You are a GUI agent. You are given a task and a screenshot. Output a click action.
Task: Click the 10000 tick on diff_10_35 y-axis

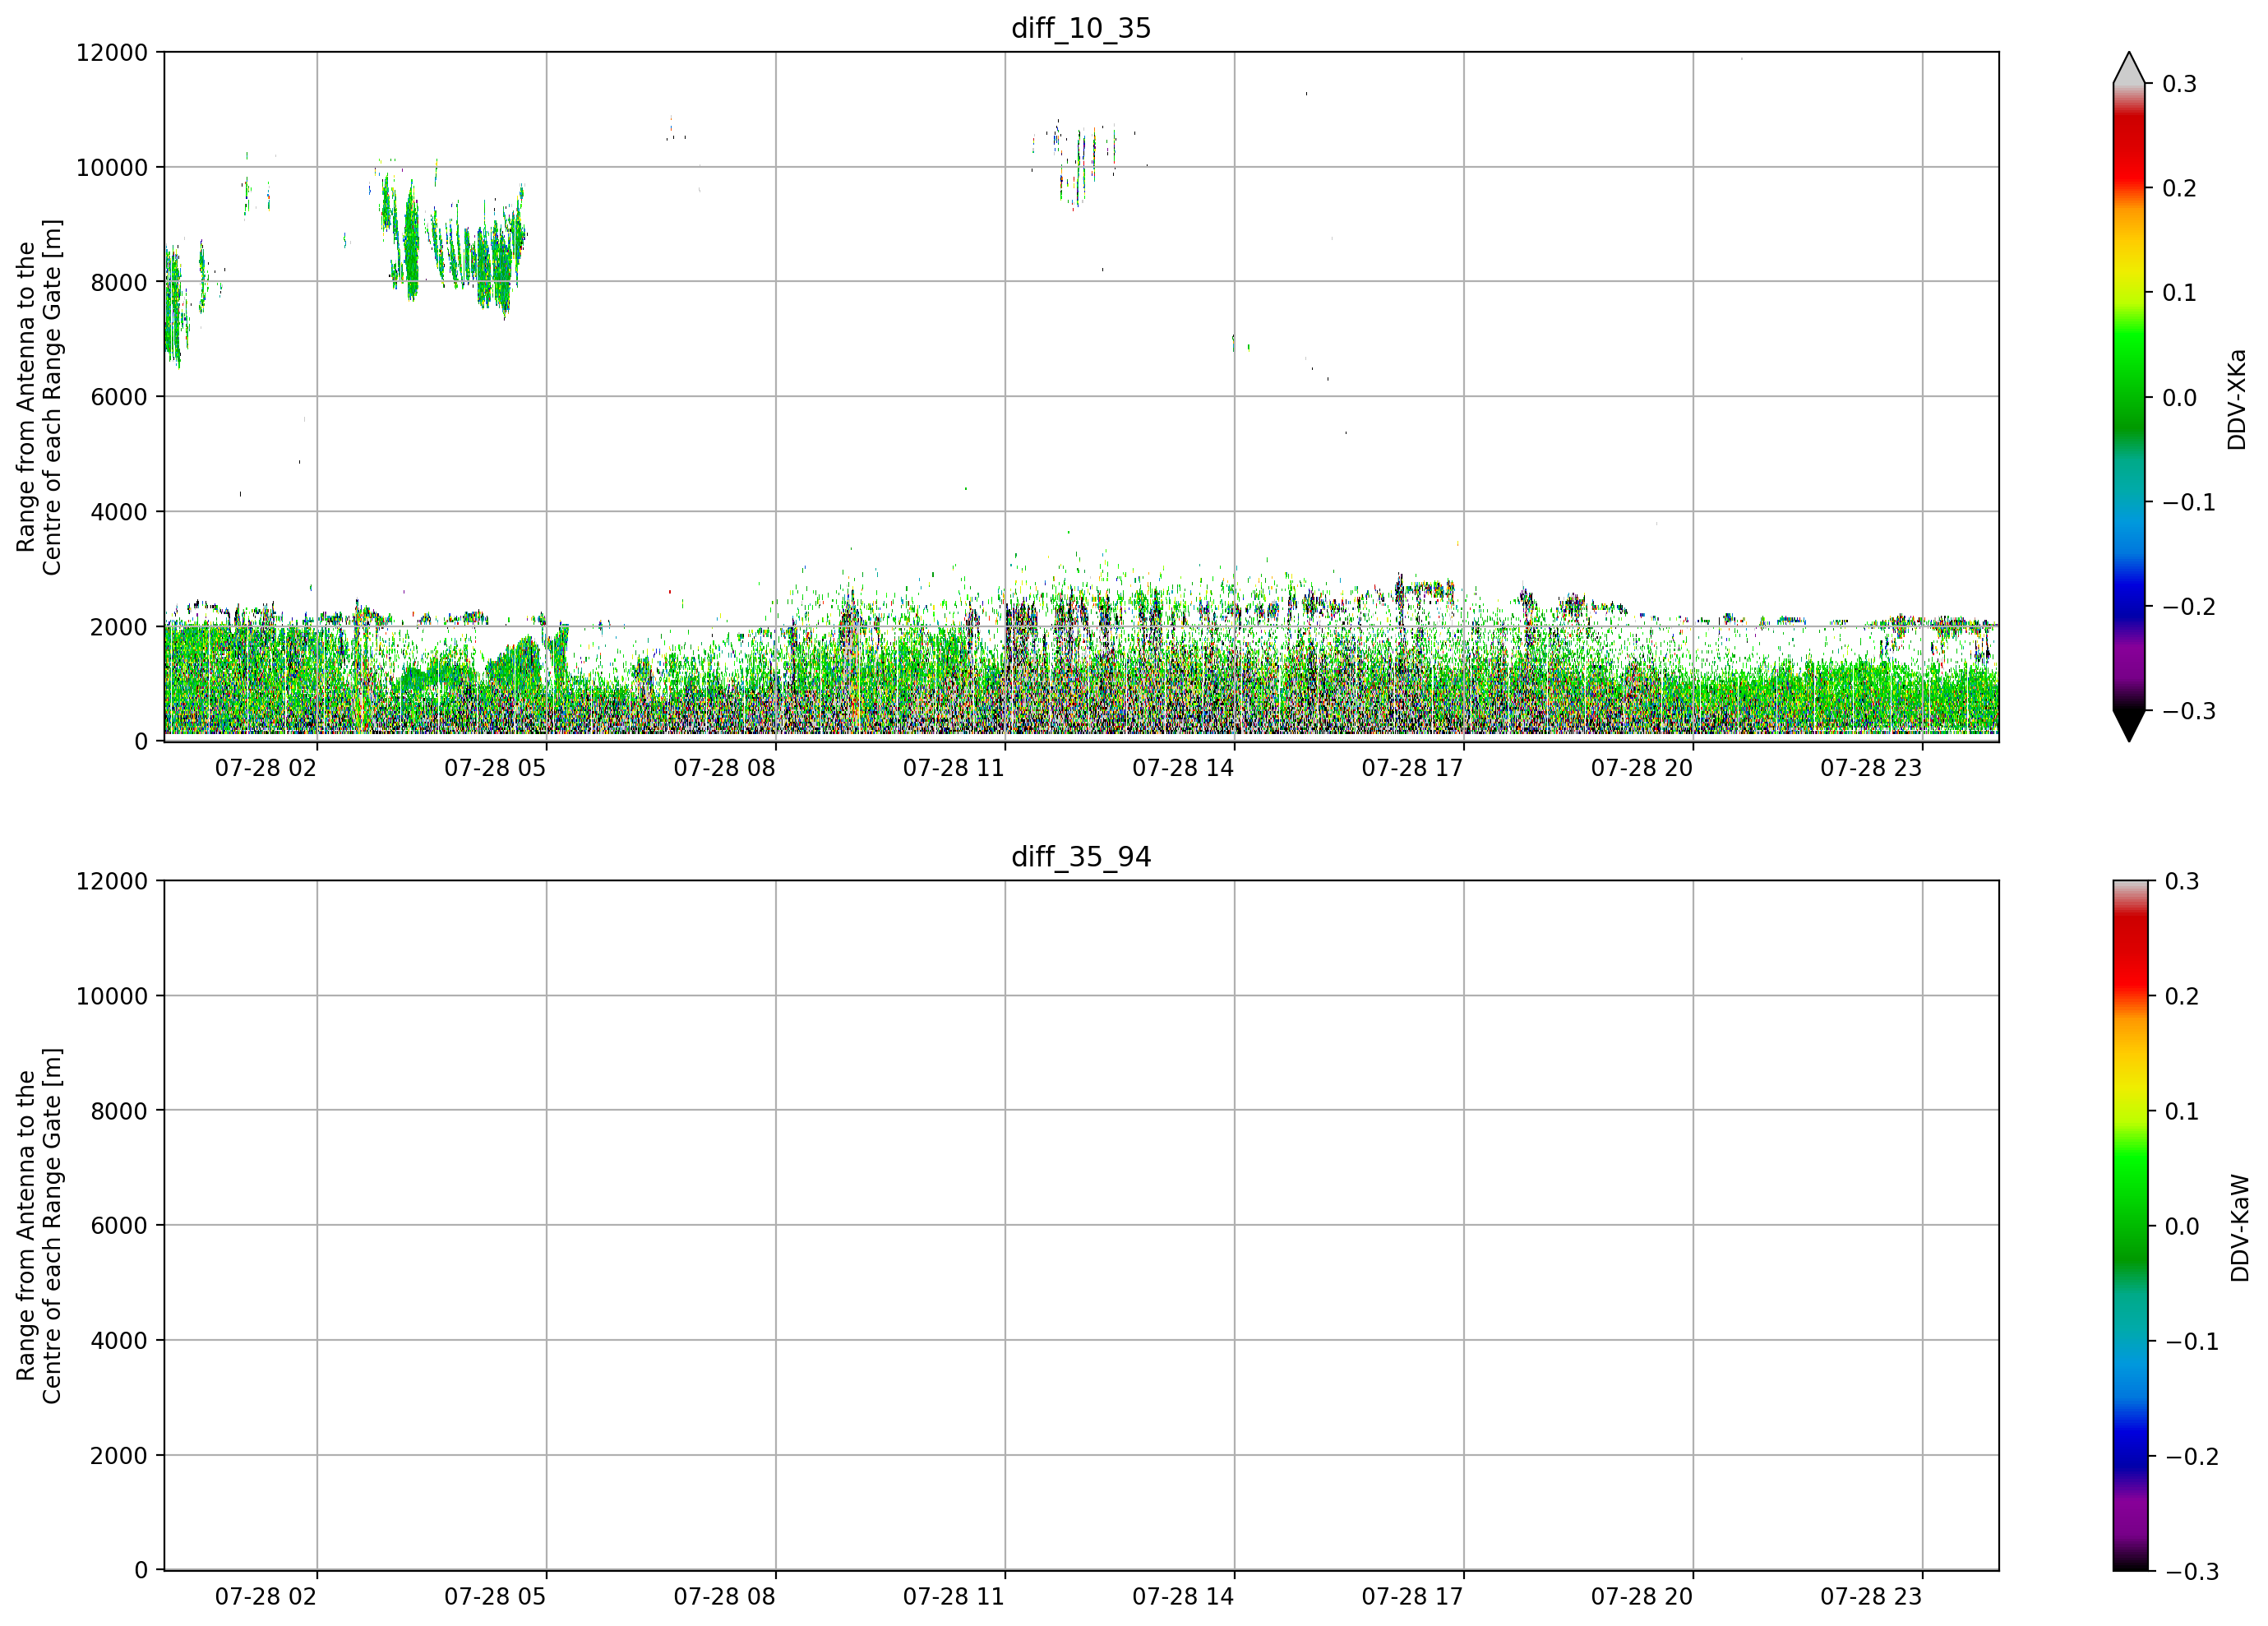click(x=112, y=168)
